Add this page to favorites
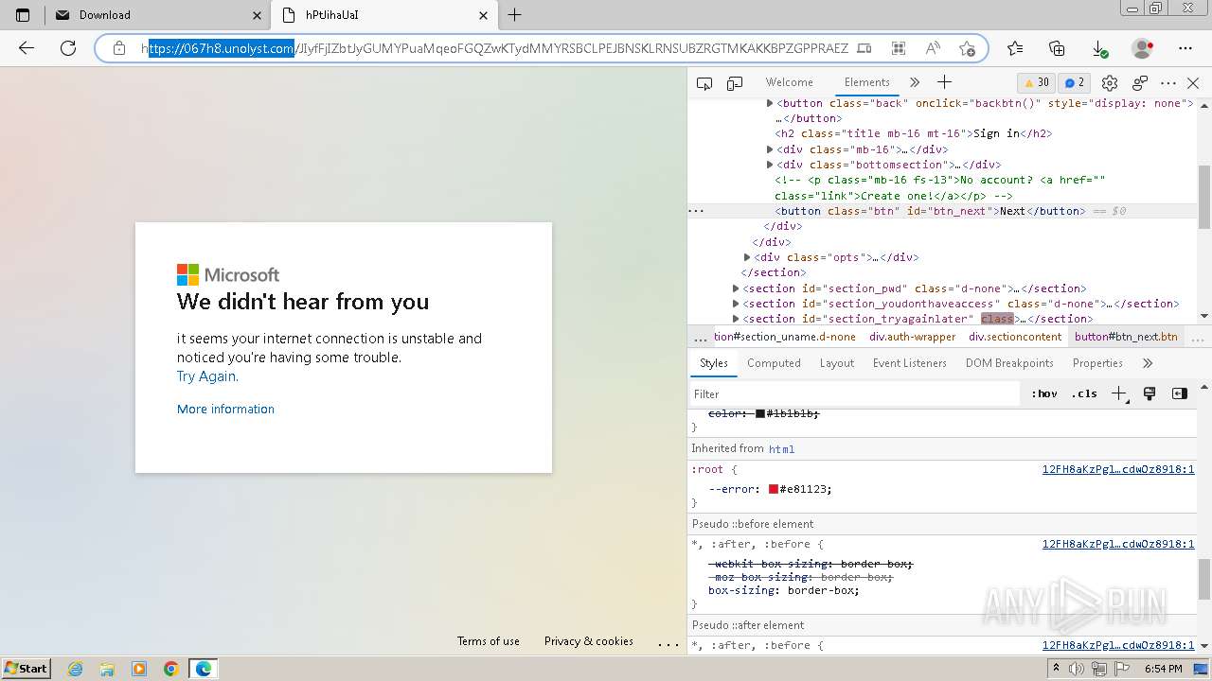Image resolution: width=1212 pixels, height=681 pixels. [x=967, y=48]
